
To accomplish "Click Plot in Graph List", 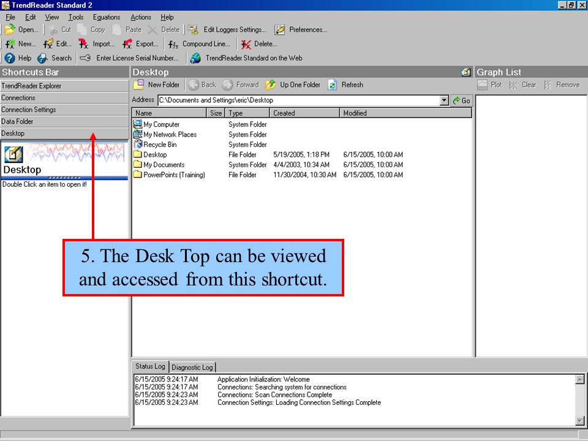I will (x=489, y=85).
